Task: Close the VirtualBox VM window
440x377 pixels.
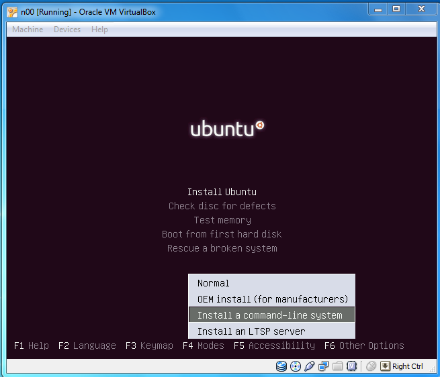Action: (421, 9)
